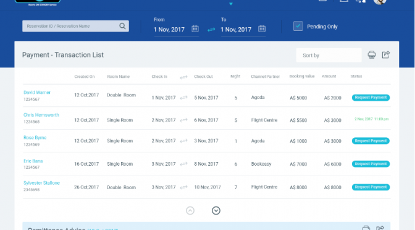The height and width of the screenshot is (230, 415).
Task: Click the Booking value column header
Action: click(x=302, y=76)
